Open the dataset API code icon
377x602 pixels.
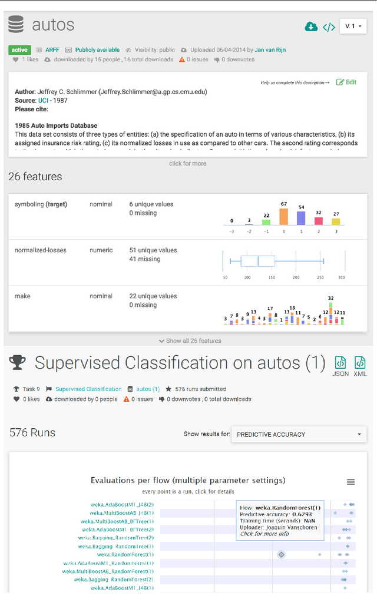[328, 27]
